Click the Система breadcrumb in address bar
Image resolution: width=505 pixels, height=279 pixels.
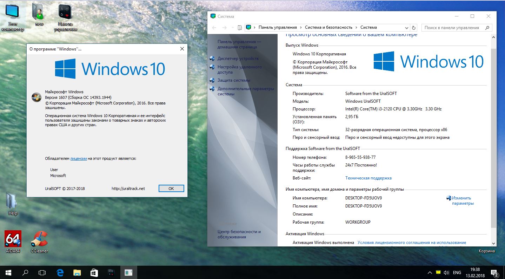[368, 27]
